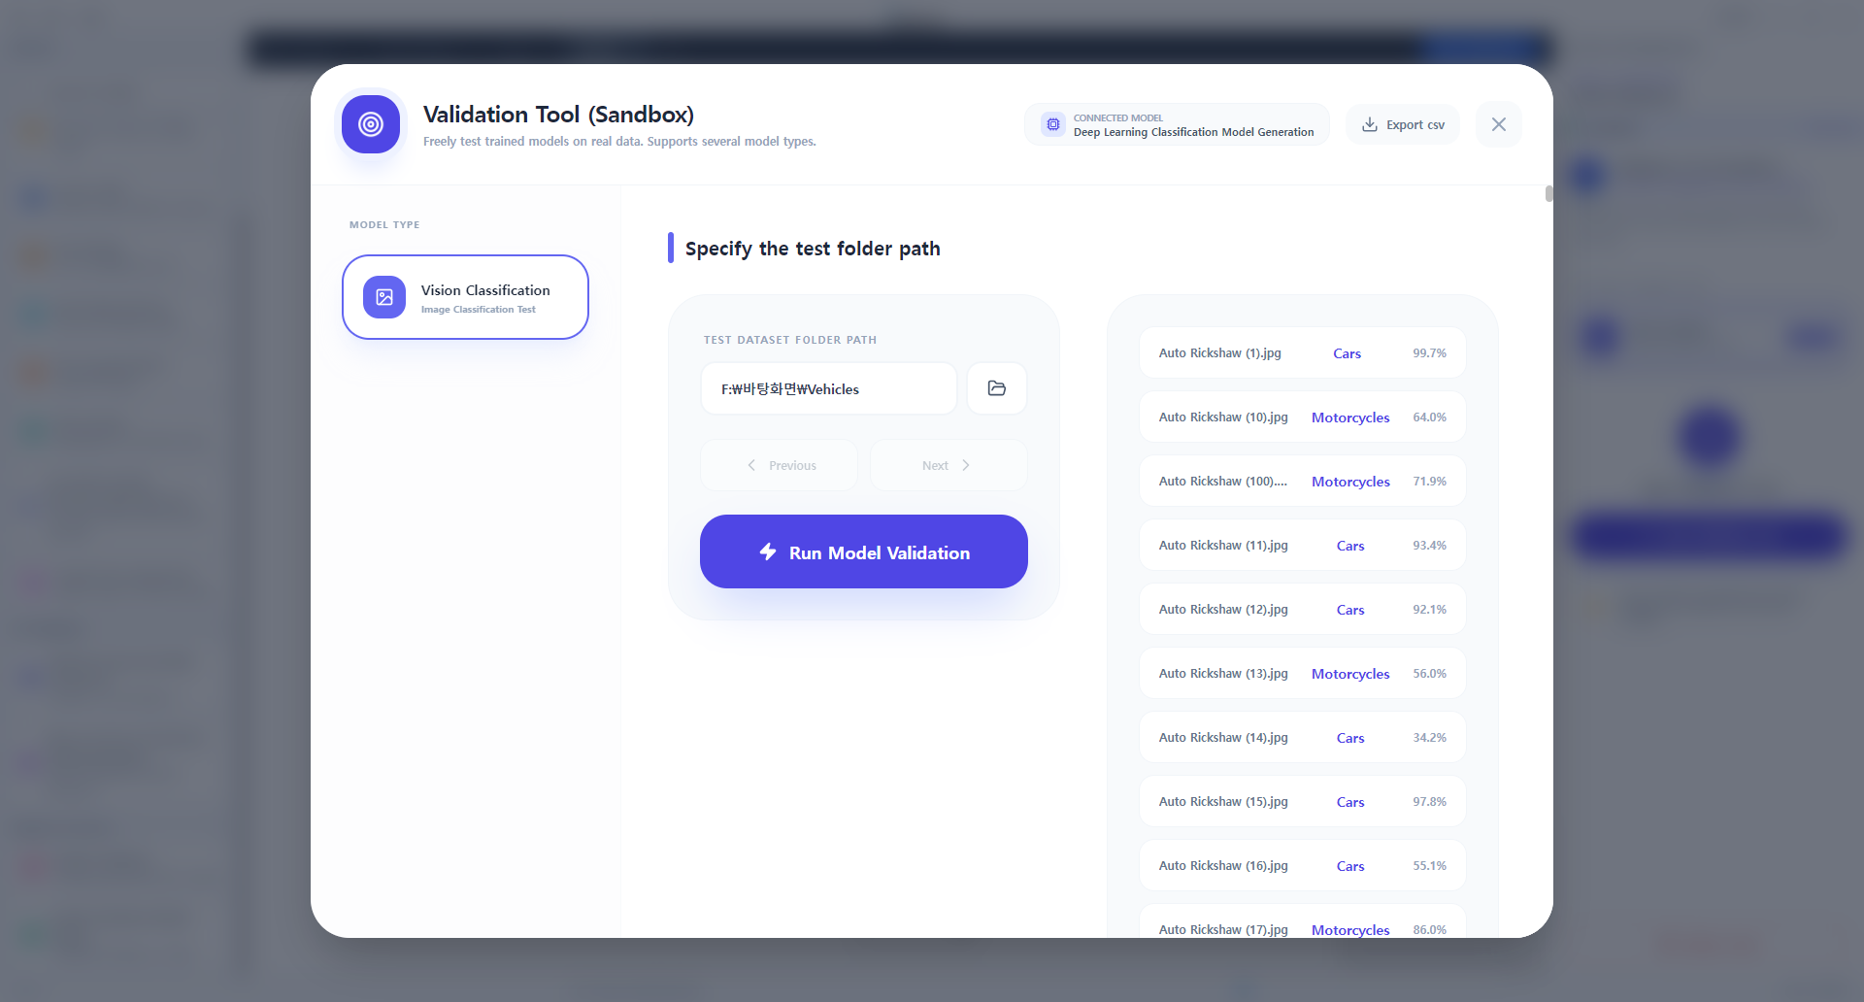Select result row Auto Rickshaw (16).jpg

pos(1303,865)
